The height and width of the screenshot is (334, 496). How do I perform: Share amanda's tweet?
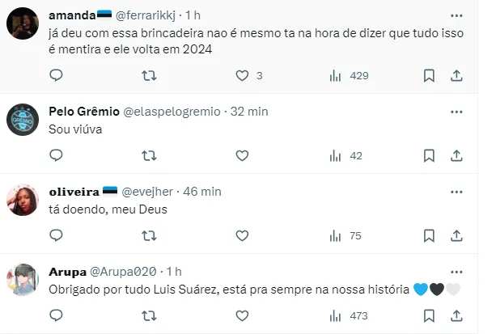coord(456,75)
